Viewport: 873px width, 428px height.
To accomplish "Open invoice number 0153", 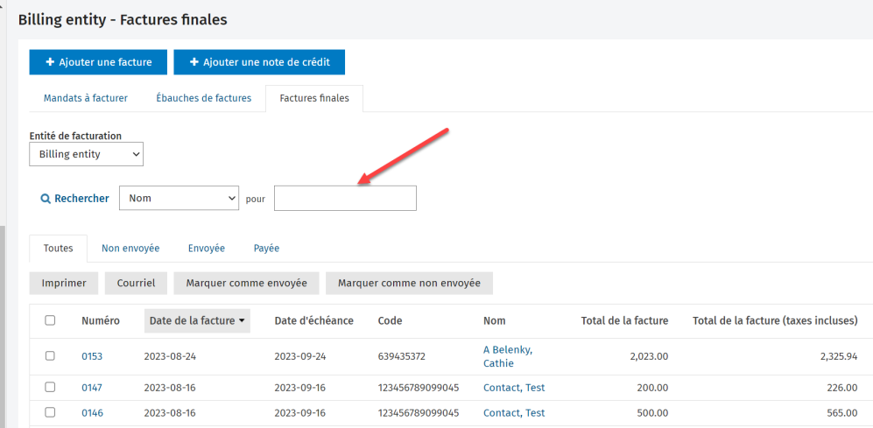I will [x=92, y=356].
